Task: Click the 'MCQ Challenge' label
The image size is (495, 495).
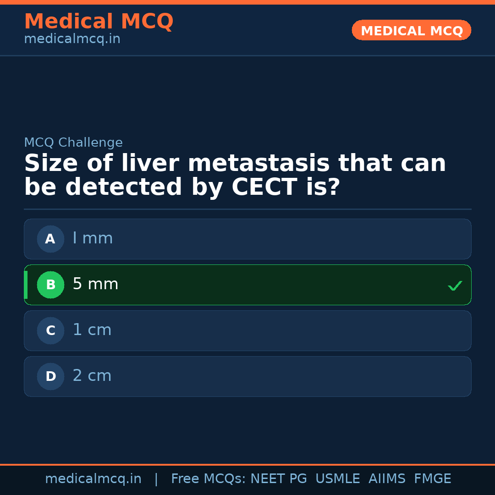Action: 73,143
